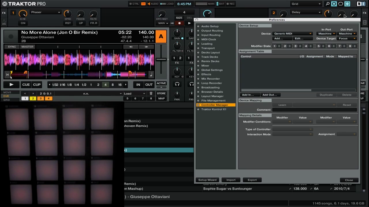Click the FX unit 2 number badge

pyautogui.click(x=274, y=13)
